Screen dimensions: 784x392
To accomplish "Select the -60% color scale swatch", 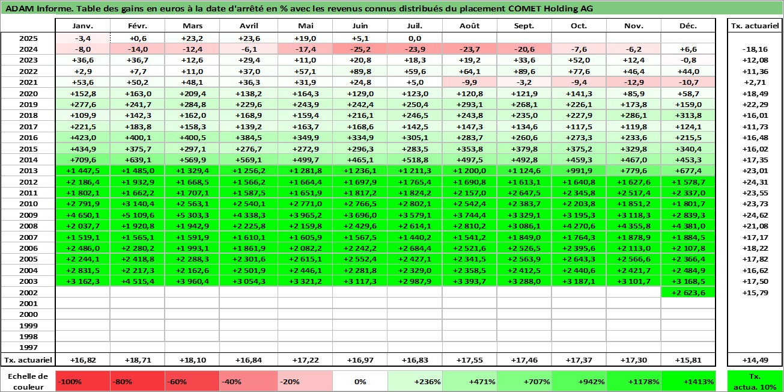I will click(192, 381).
